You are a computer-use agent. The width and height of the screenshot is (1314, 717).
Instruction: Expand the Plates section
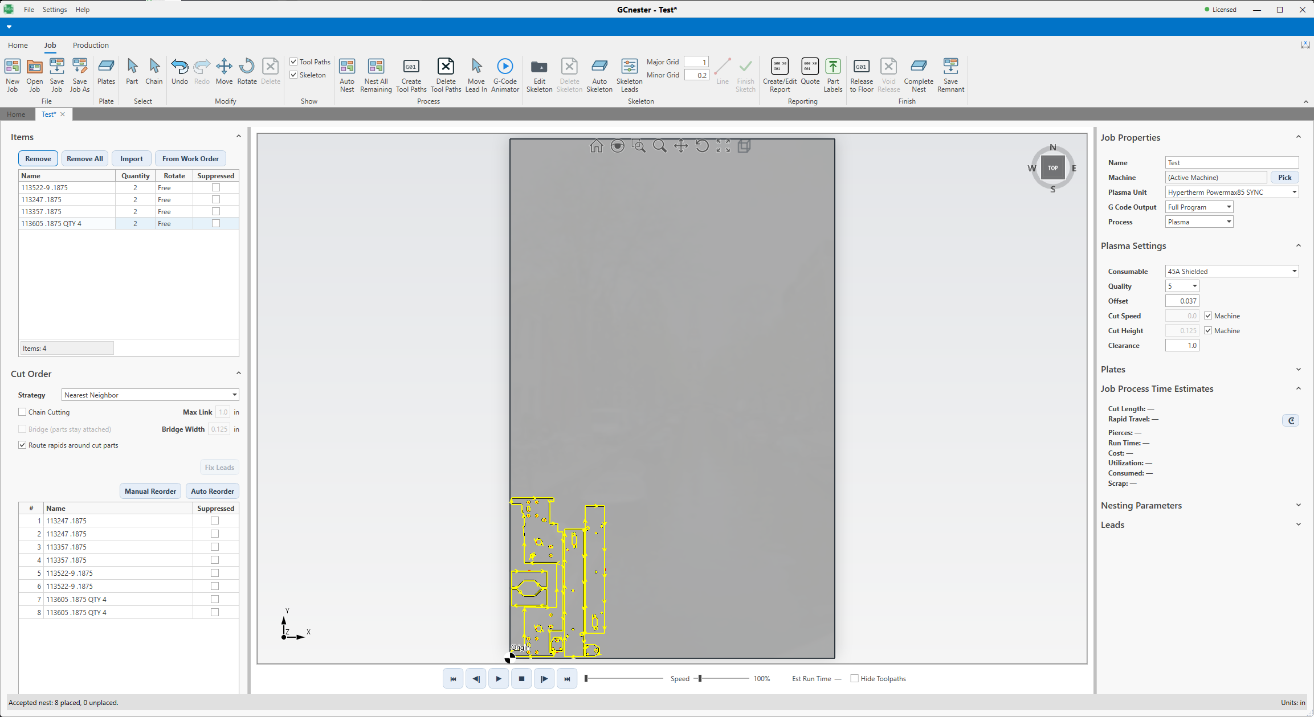[x=1298, y=369]
